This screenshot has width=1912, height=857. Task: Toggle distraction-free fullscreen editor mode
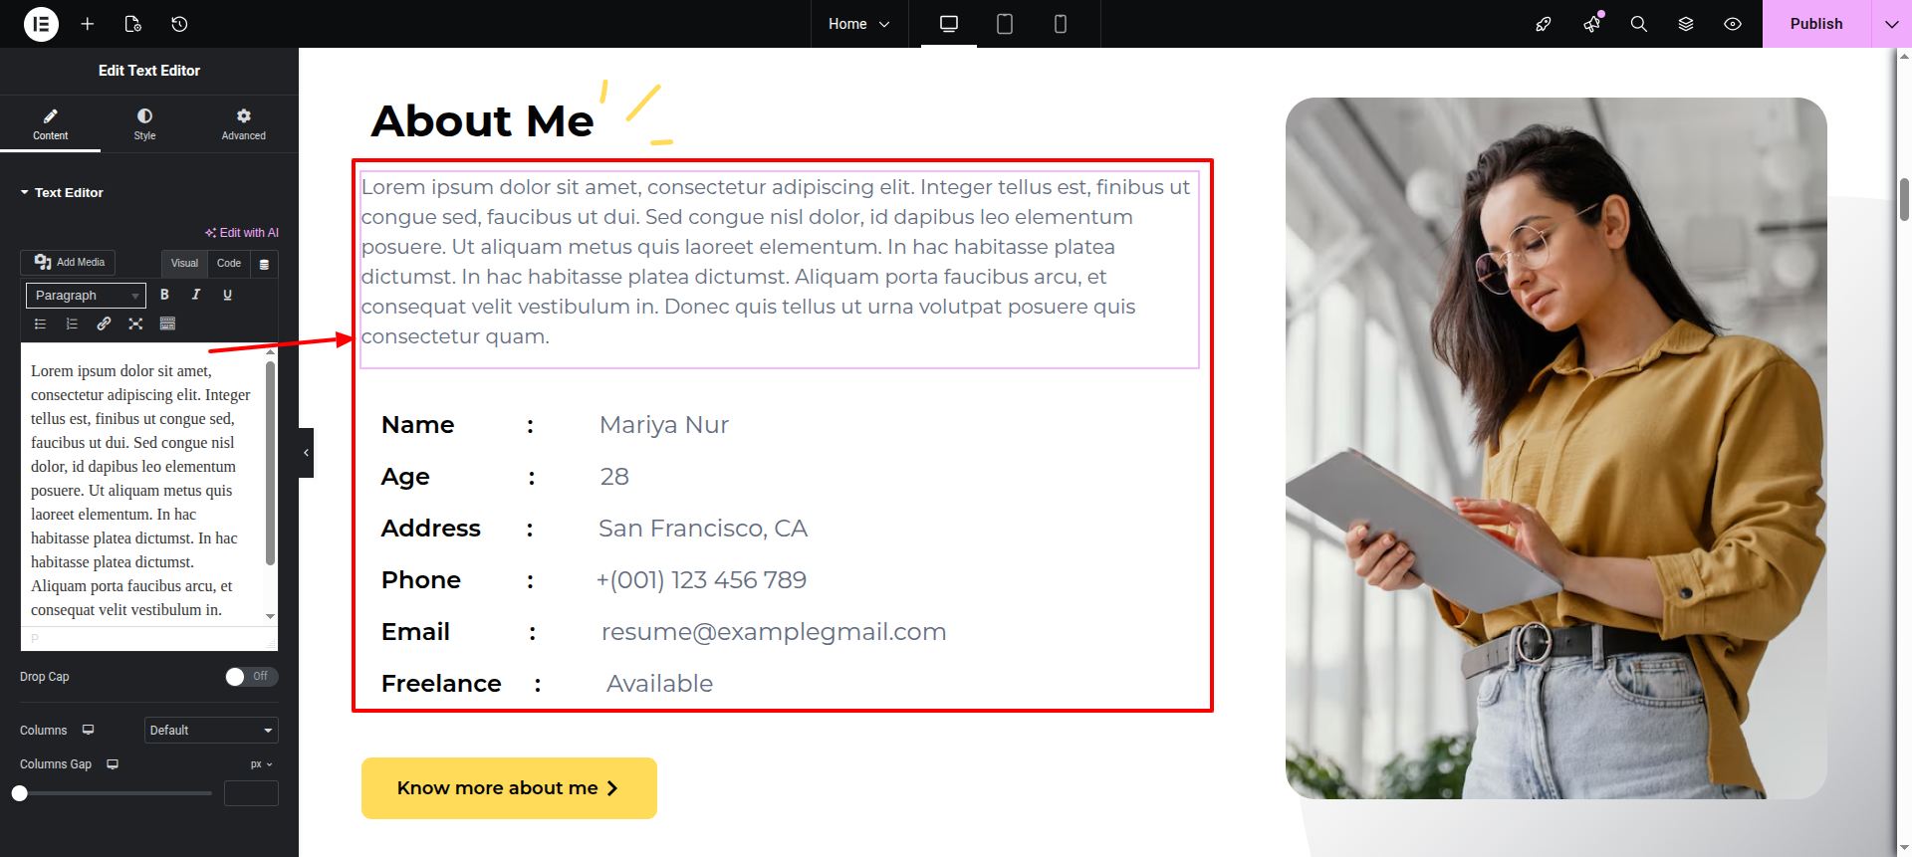(x=135, y=323)
